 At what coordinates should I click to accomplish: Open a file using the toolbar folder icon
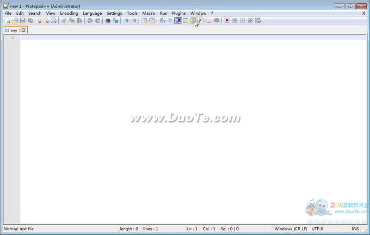[15, 21]
